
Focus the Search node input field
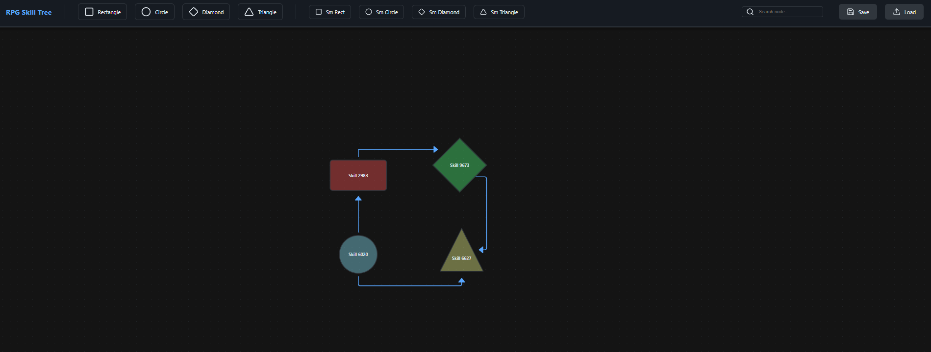(782, 12)
